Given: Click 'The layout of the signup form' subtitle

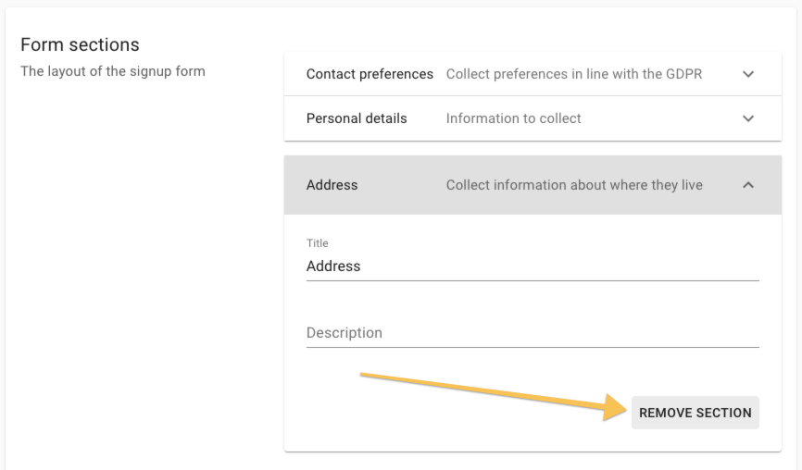Looking at the screenshot, I should point(113,70).
